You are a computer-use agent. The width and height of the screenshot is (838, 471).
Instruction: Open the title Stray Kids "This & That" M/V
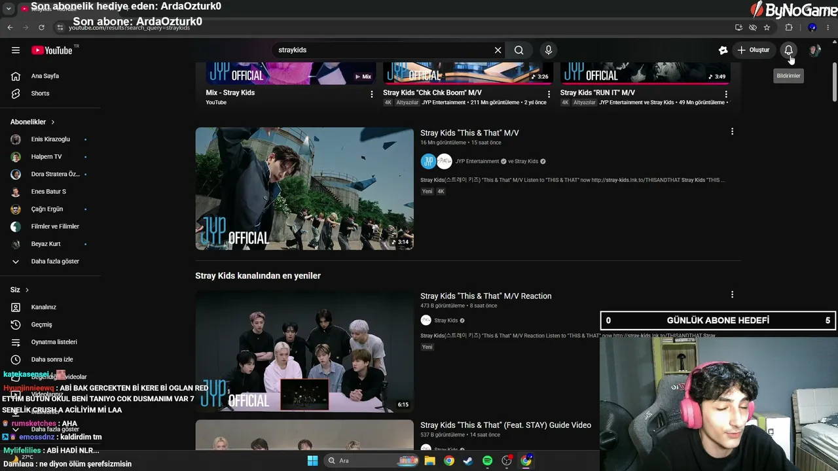469,133
